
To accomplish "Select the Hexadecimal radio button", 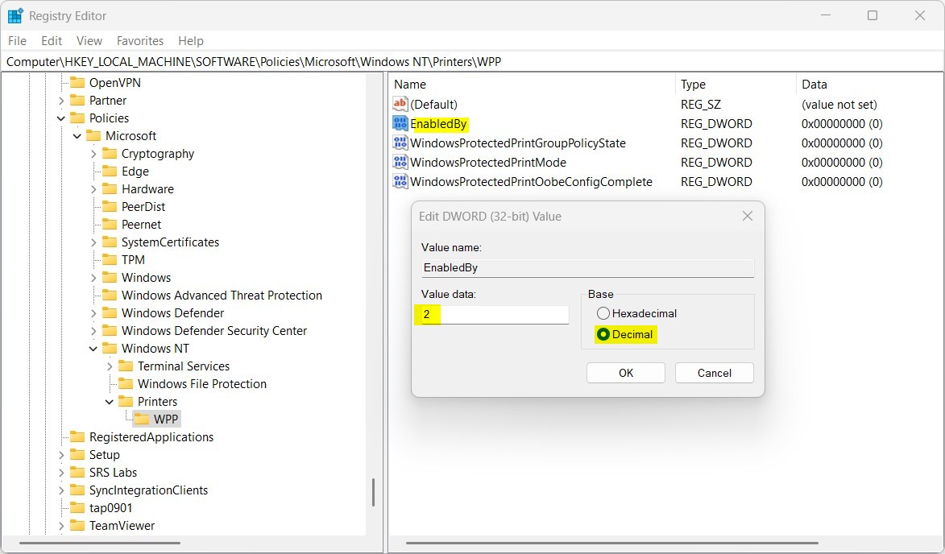I will pos(603,313).
